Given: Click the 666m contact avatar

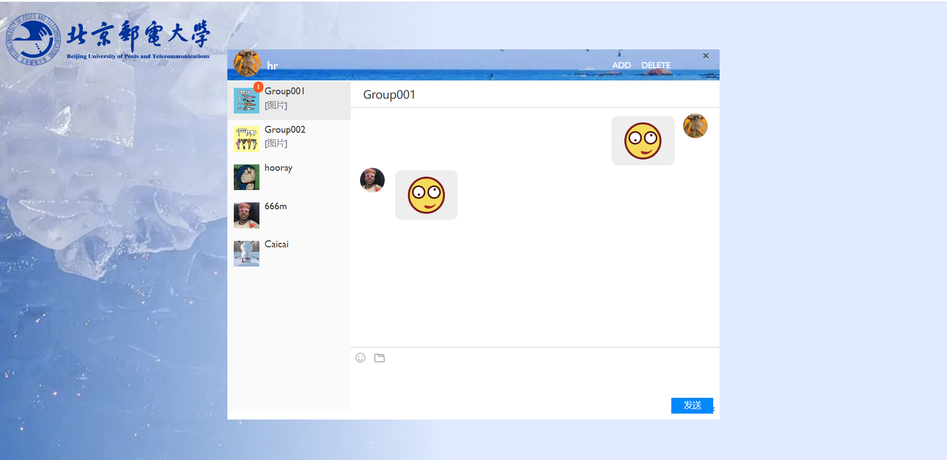Looking at the screenshot, I should pos(246,215).
